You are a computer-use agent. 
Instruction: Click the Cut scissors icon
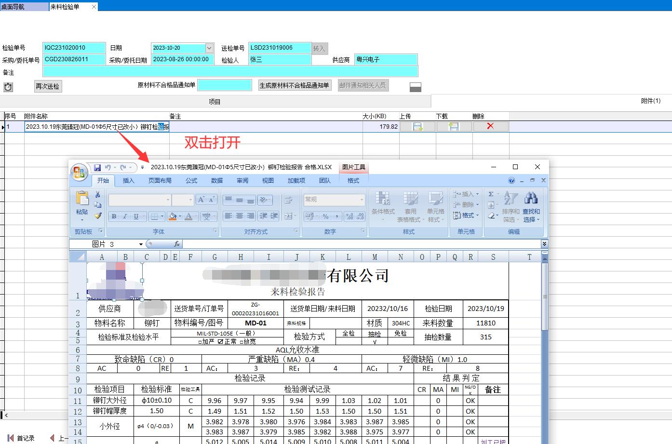[98, 194]
